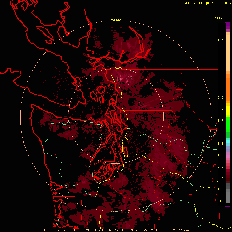Click the cyan segment of the color bar
232x232 pixels.
[x=228, y=142]
